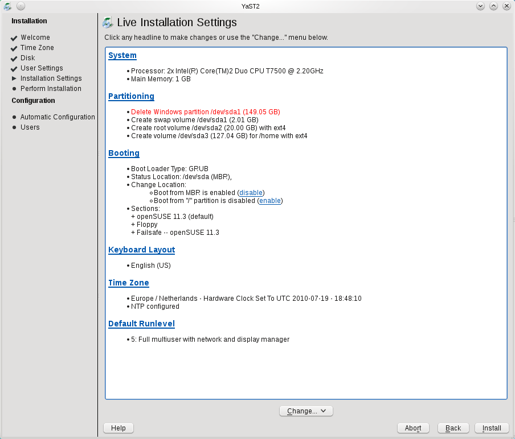This screenshot has width=515, height=439.
Task: Go back using the Back button
Action: (453, 428)
